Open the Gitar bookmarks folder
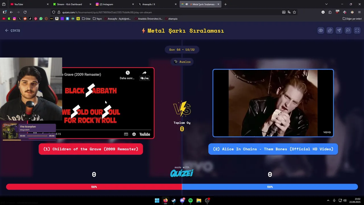The image size is (364, 205). 86,19
